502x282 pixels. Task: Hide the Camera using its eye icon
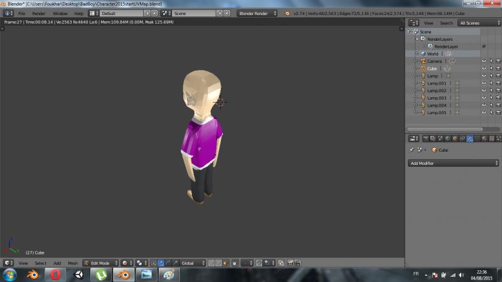(x=484, y=61)
